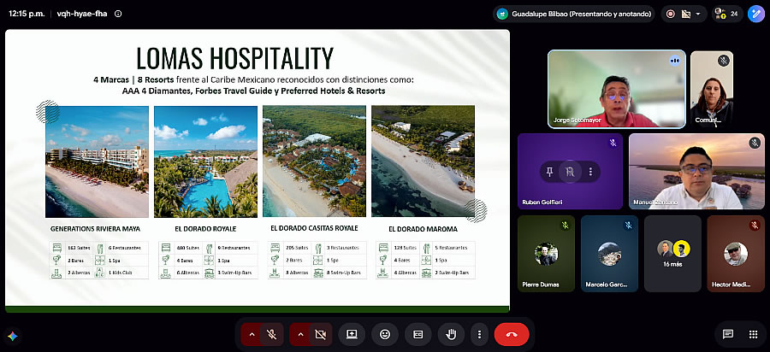The height and width of the screenshot is (352, 770).
Task: Click muted mic icon on Manuel Zenteno tile
Action: tap(755, 143)
